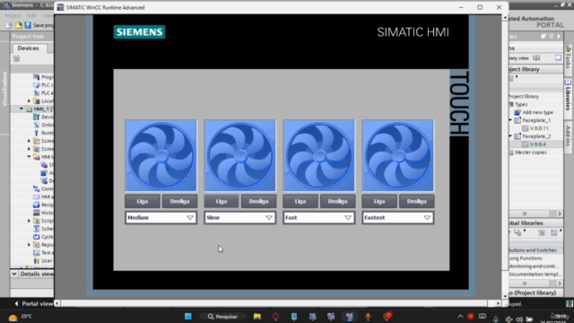Open the Slow speed dropdown

pyautogui.click(x=239, y=217)
